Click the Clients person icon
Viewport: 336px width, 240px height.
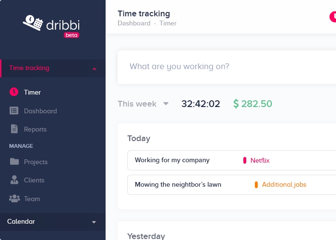coord(14,180)
